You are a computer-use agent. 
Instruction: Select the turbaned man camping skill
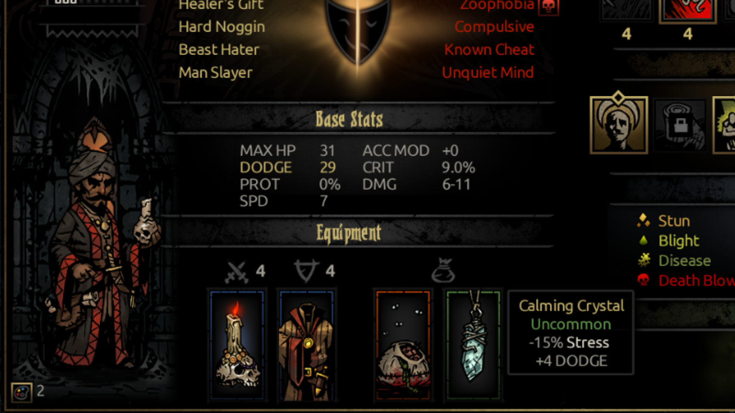[x=619, y=124]
